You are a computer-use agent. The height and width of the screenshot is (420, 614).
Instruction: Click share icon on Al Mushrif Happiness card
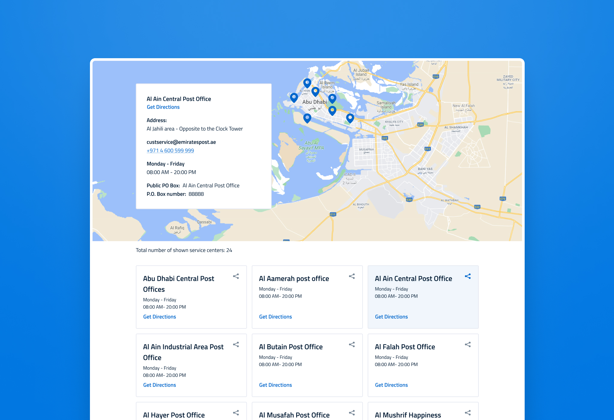click(x=468, y=413)
